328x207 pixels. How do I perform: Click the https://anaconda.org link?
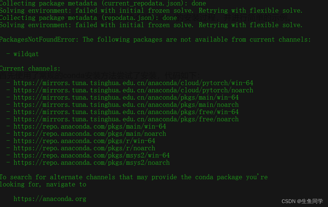tap(50, 199)
